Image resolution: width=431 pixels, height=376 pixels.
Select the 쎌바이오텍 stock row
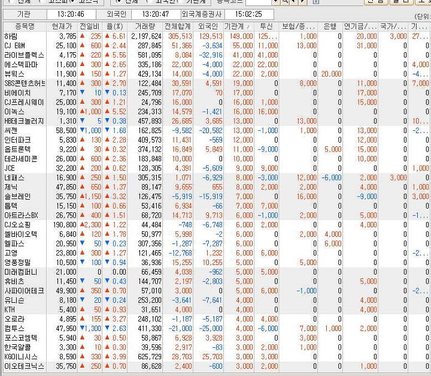(x=217, y=234)
